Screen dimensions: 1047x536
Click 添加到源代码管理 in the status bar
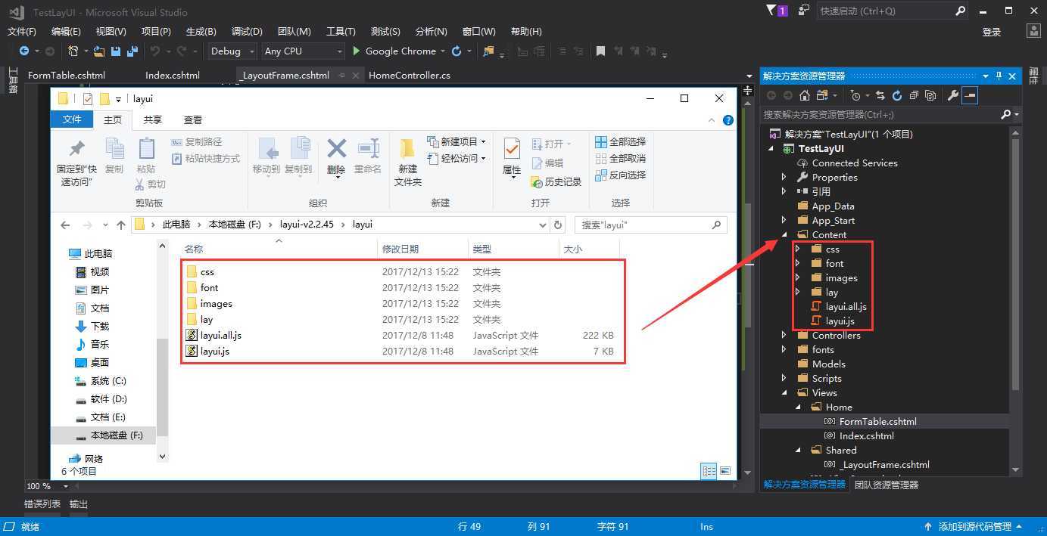[x=974, y=527]
